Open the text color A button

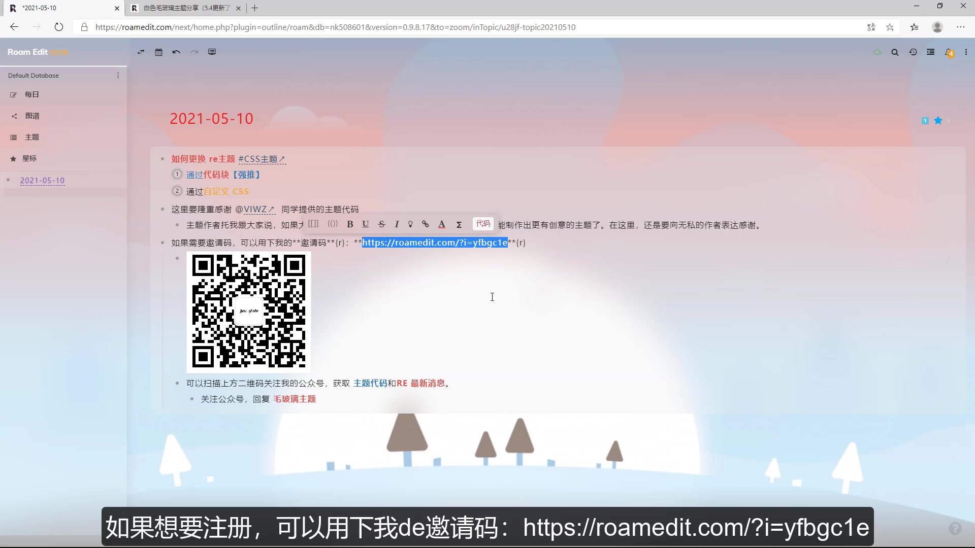442,224
